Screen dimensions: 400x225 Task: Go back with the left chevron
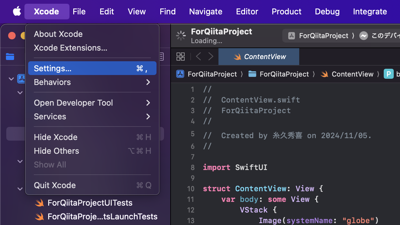[198, 57]
